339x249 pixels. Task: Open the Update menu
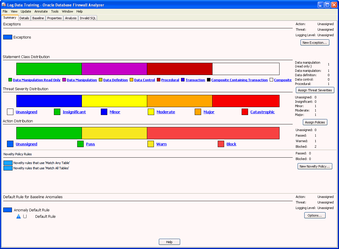point(26,11)
